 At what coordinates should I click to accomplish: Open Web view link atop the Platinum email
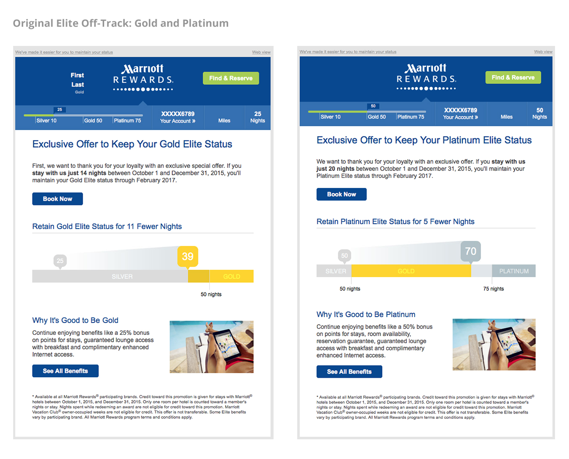click(543, 52)
